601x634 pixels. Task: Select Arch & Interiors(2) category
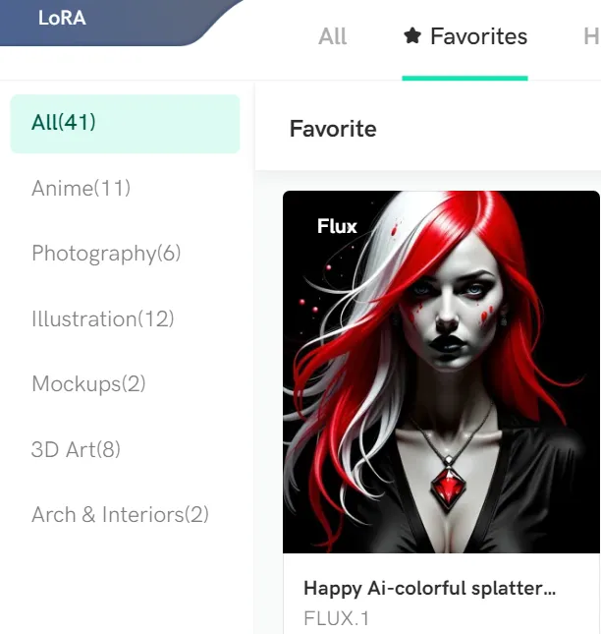[x=121, y=515]
